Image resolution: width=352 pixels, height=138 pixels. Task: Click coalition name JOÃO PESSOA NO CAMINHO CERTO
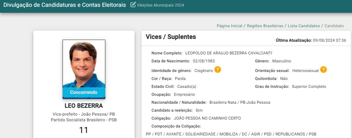pyautogui.click(x=207, y=118)
